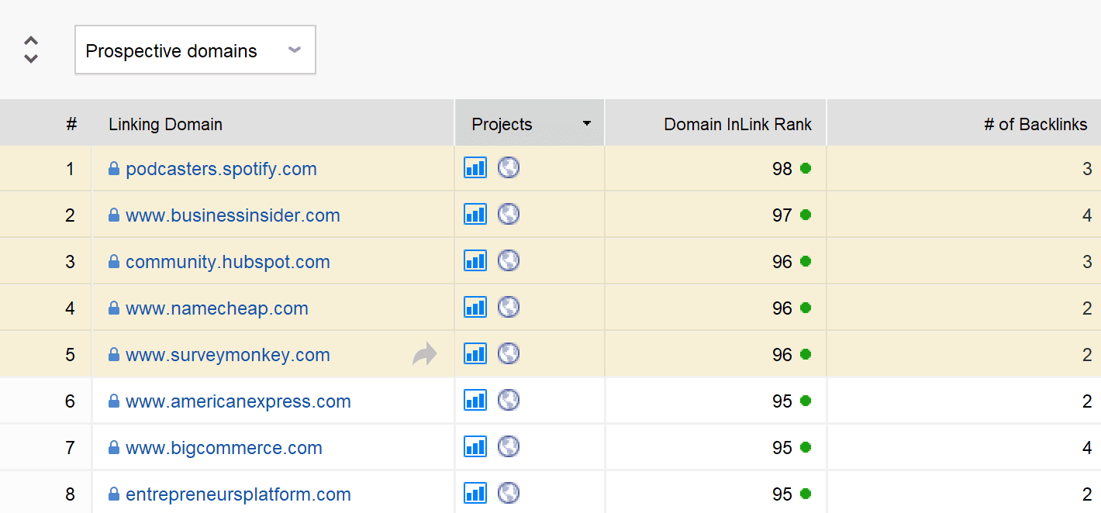This screenshot has width=1101, height=513.
Task: Click lock icon beside entrepreneursplatform.com
Action: point(114,494)
